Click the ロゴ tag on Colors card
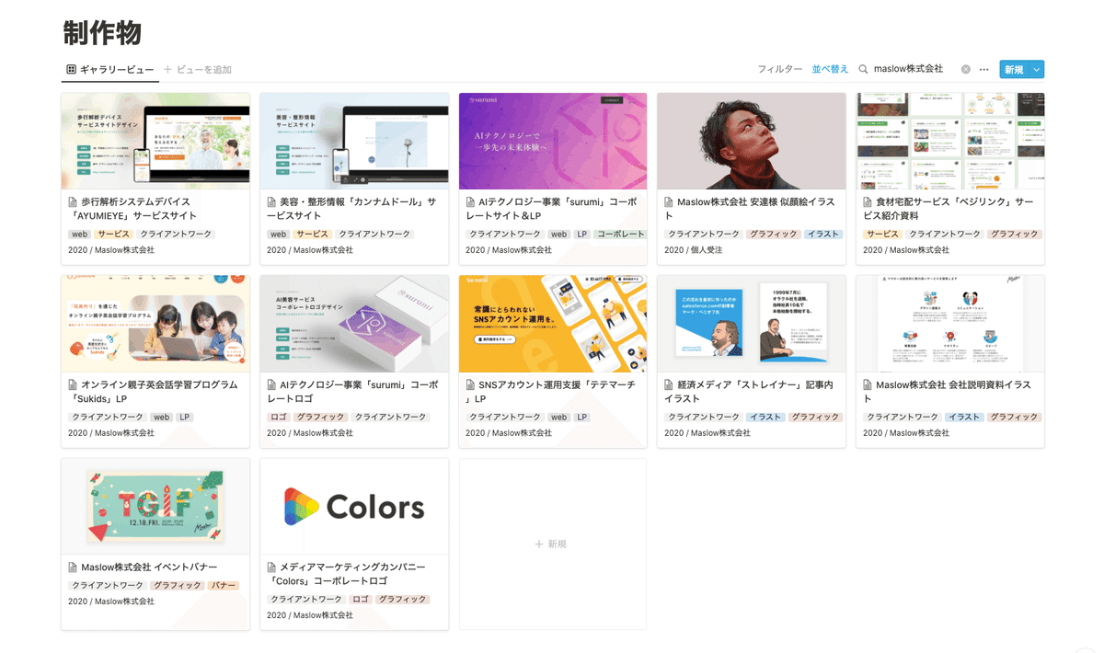The width and height of the screenshot is (1104, 653). pyautogui.click(x=360, y=600)
